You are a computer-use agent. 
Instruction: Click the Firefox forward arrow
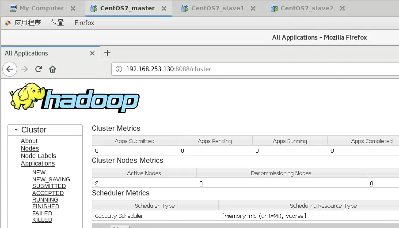tap(24, 69)
